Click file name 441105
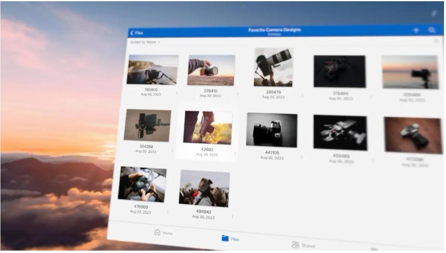The height and width of the screenshot is (253, 446). (272, 153)
